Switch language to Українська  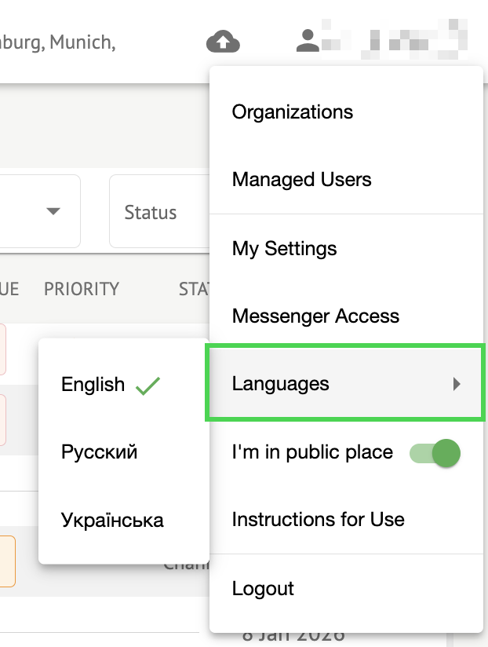(112, 520)
